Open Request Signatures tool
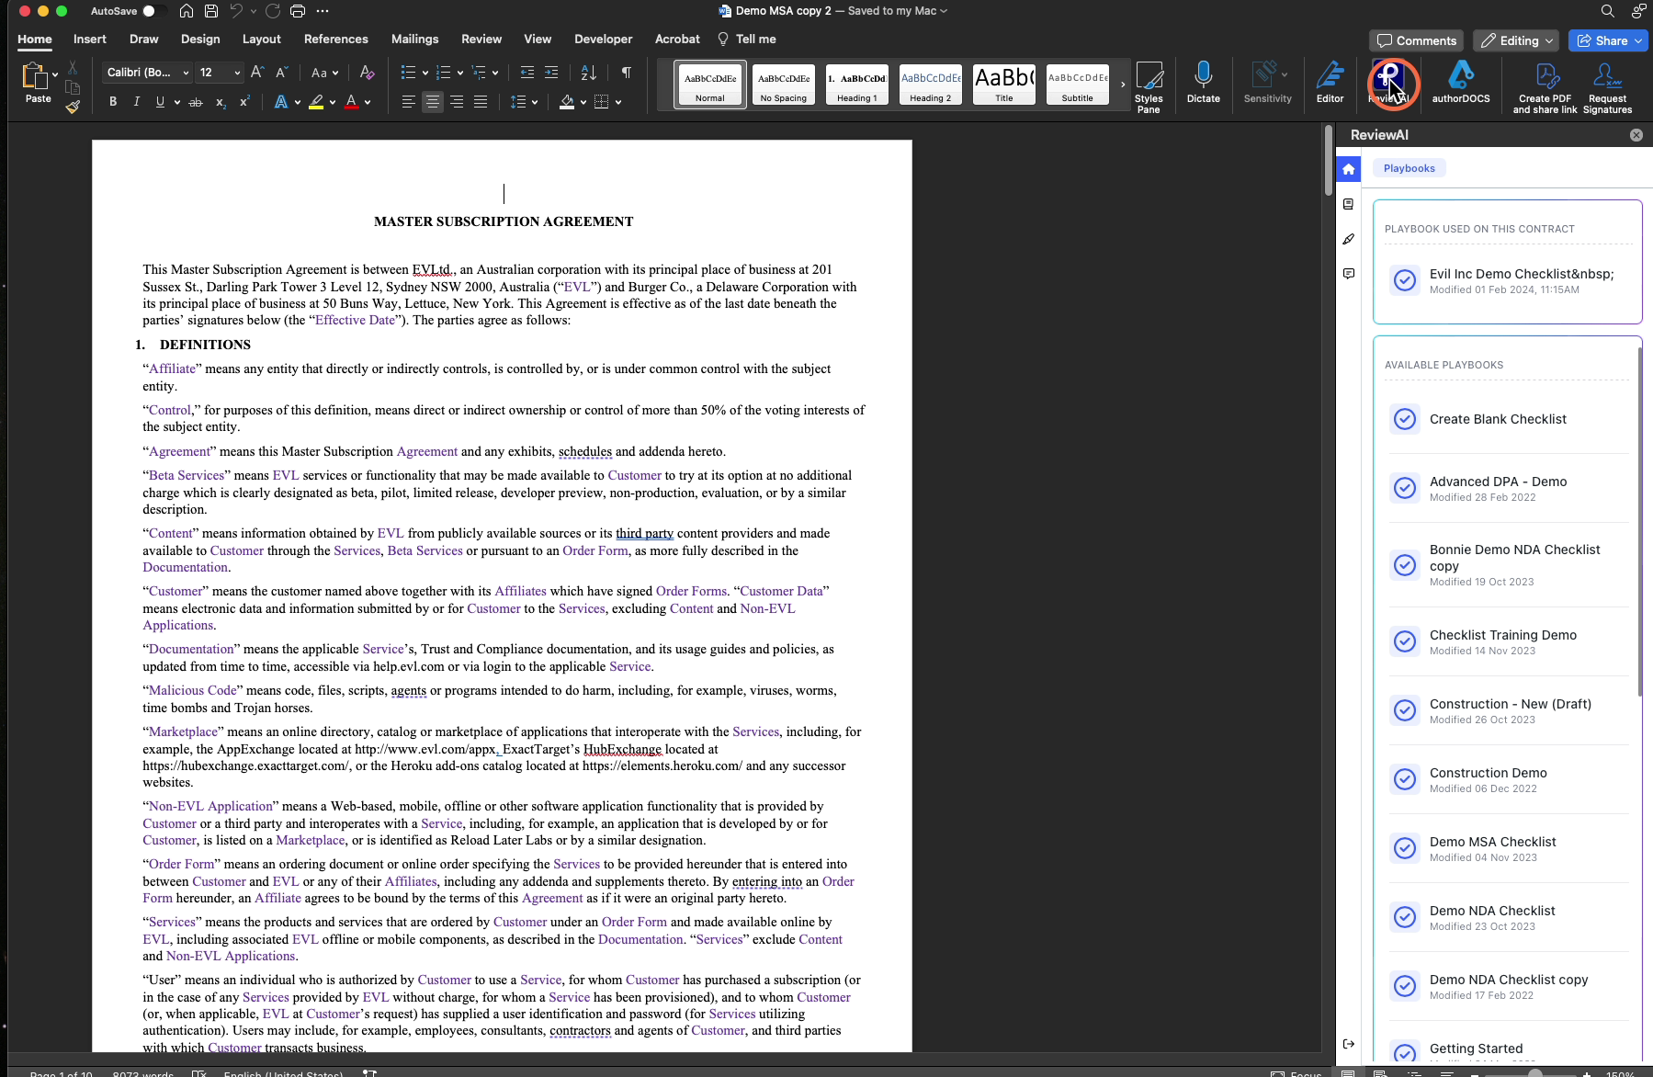1653x1077 pixels. (1607, 87)
